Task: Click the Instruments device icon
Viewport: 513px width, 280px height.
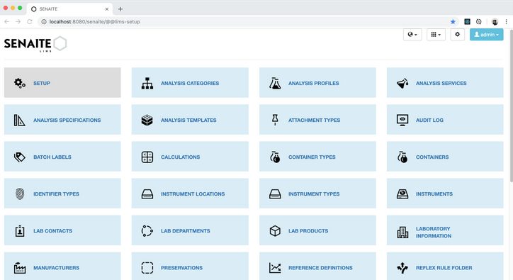Action: coord(402,194)
